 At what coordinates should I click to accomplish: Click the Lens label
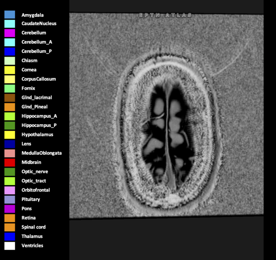point(26,144)
